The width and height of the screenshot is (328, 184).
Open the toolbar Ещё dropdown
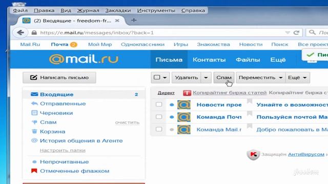point(297,78)
